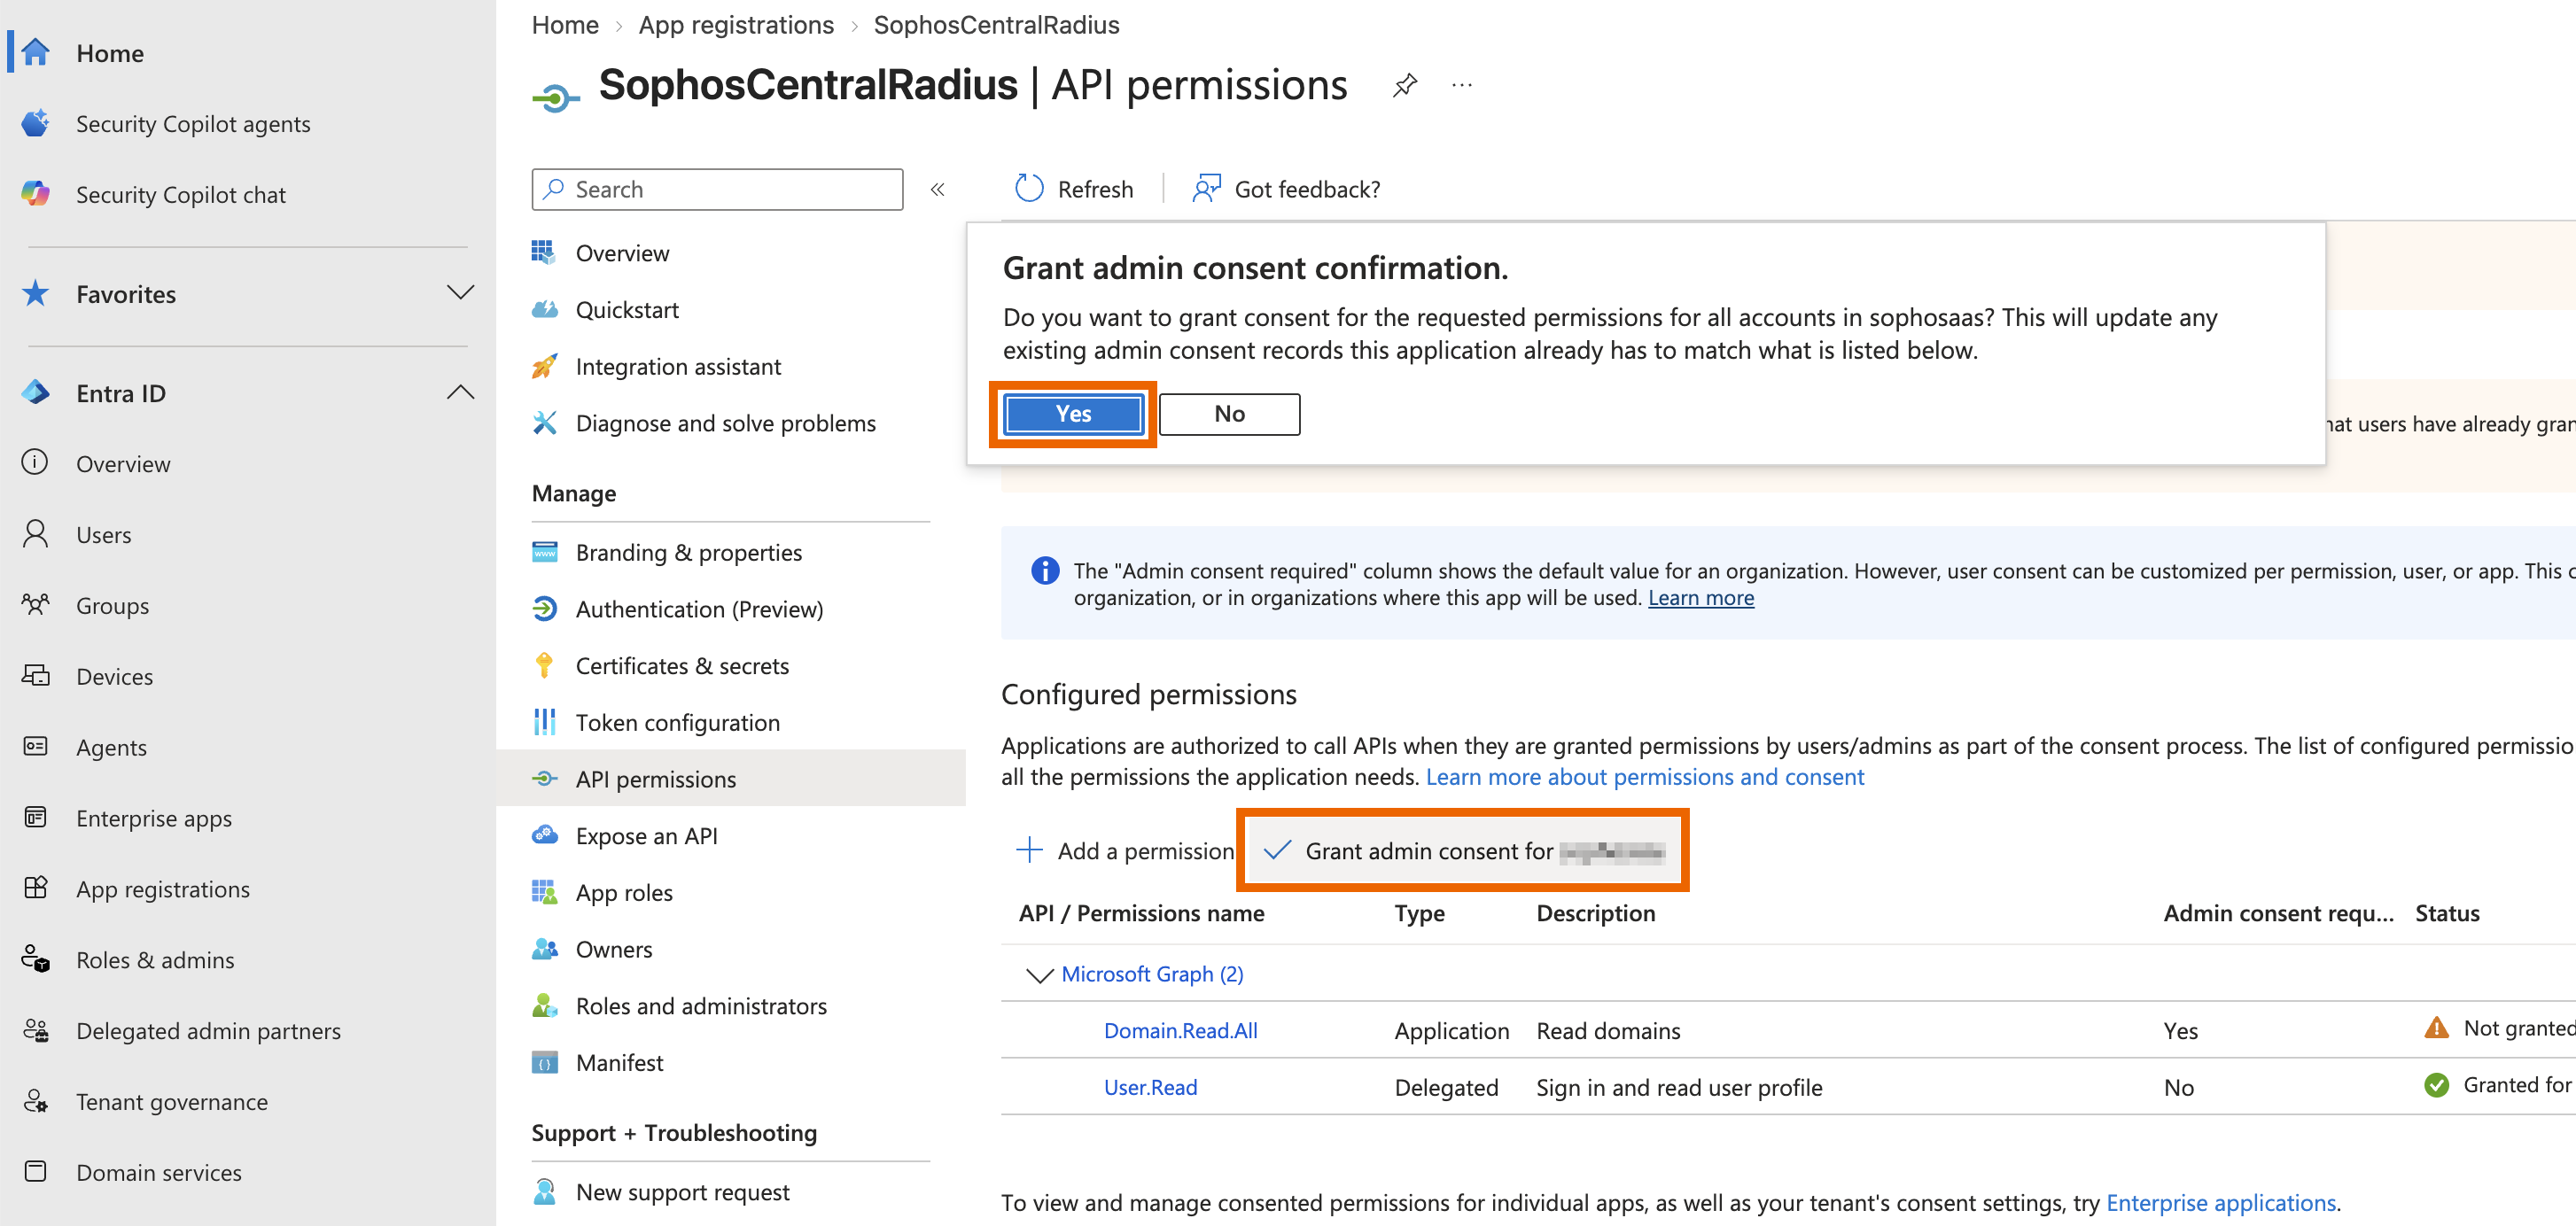Click the Users person icon
Screen dimensions: 2576x1226
point(36,534)
